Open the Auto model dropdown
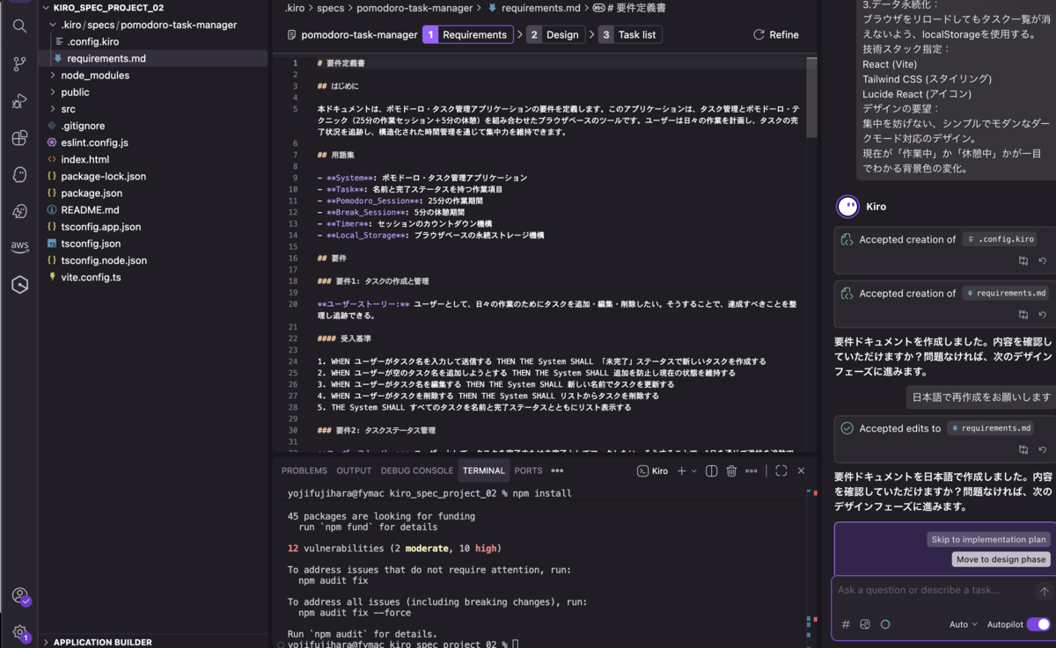This screenshot has width=1056, height=648. point(964,624)
